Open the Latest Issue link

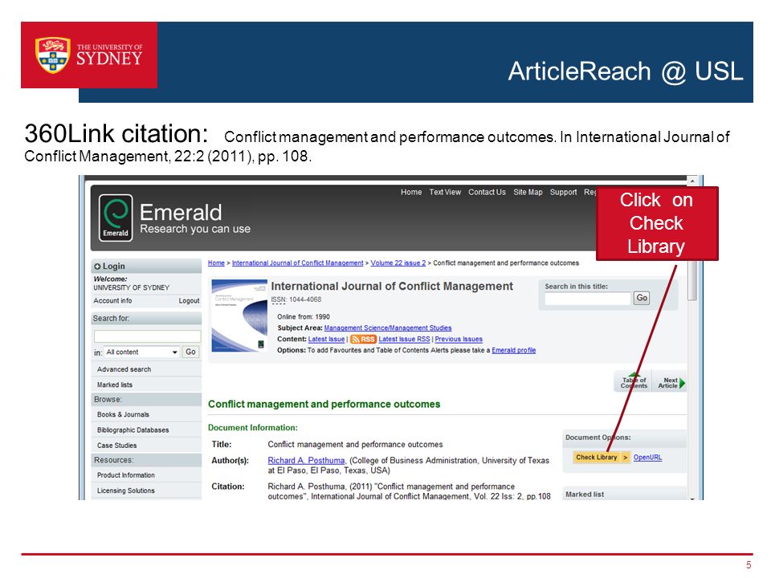[x=326, y=339]
